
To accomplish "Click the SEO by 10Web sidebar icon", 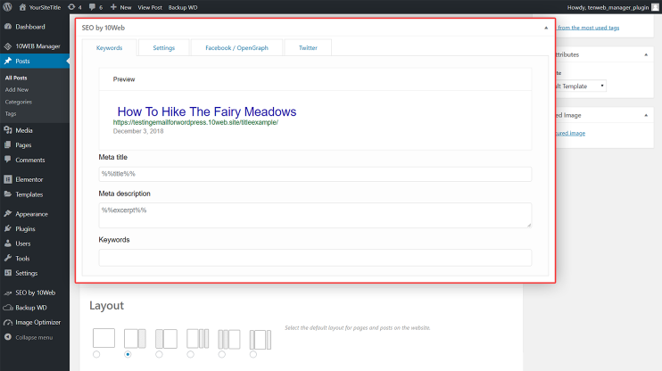I will [8, 293].
